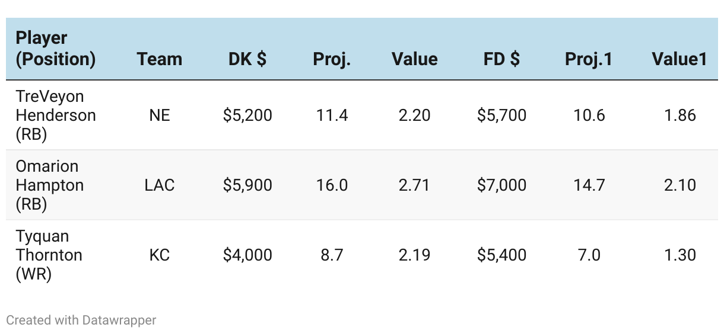Select the Value1 column header
This screenshot has height=334, width=724.
pos(679,59)
